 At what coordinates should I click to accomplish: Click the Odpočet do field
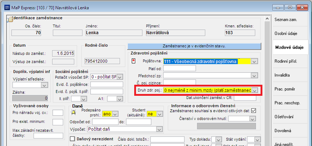[138, 122]
